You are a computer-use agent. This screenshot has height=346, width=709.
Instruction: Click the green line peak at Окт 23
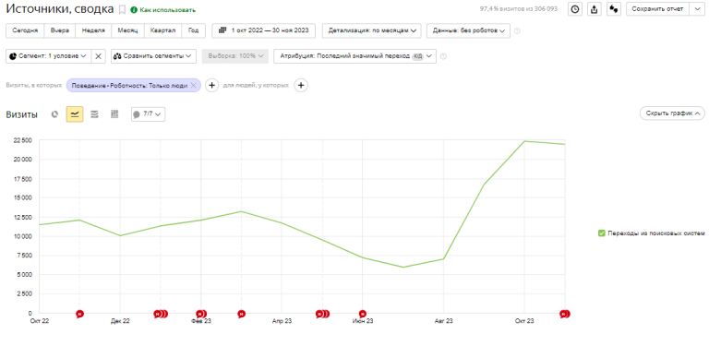coord(524,141)
